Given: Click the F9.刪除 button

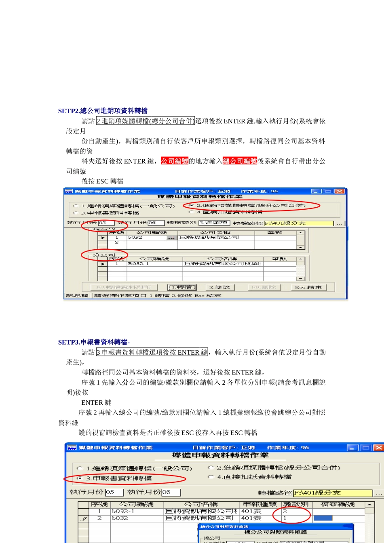Looking at the screenshot, I should pos(264,287).
